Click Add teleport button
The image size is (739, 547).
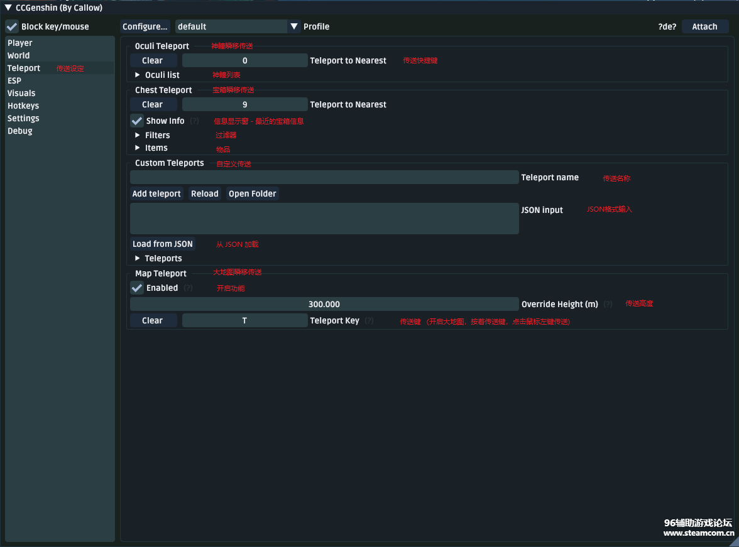tap(156, 193)
